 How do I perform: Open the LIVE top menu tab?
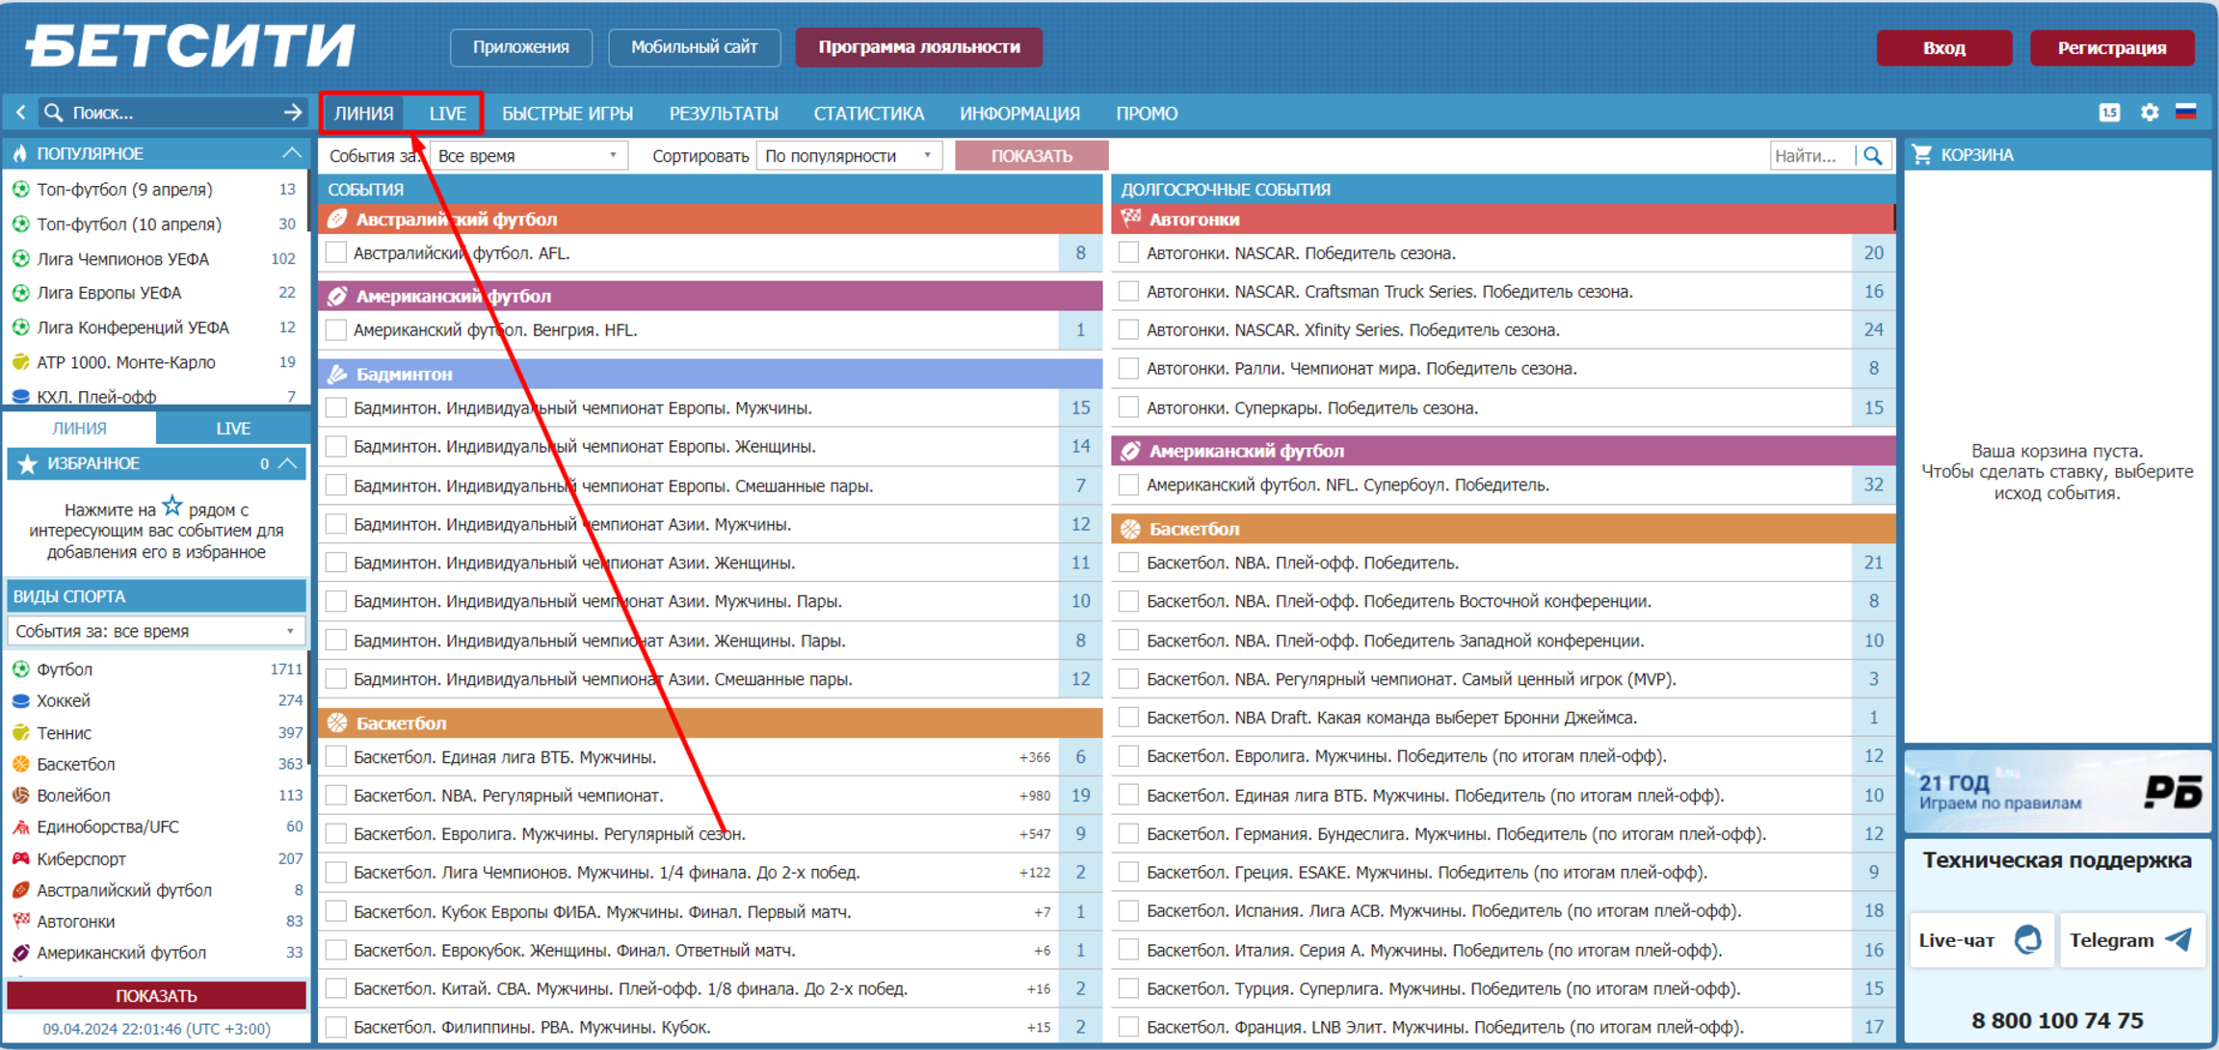tap(447, 114)
